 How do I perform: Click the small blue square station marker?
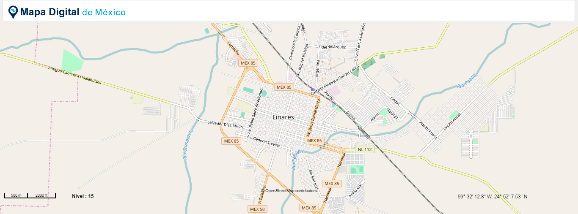click(312, 89)
